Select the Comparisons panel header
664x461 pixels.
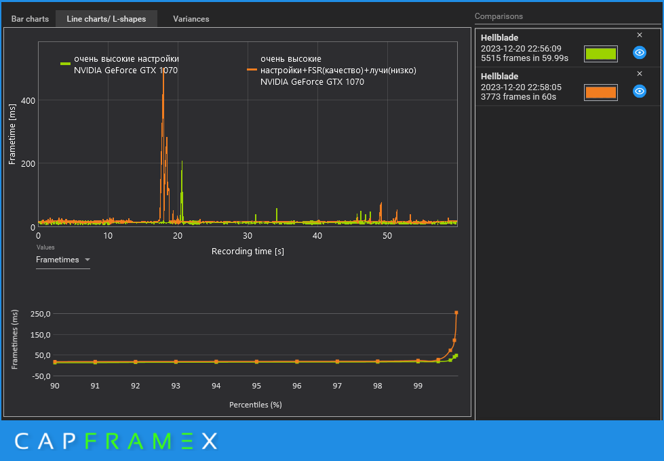(499, 16)
